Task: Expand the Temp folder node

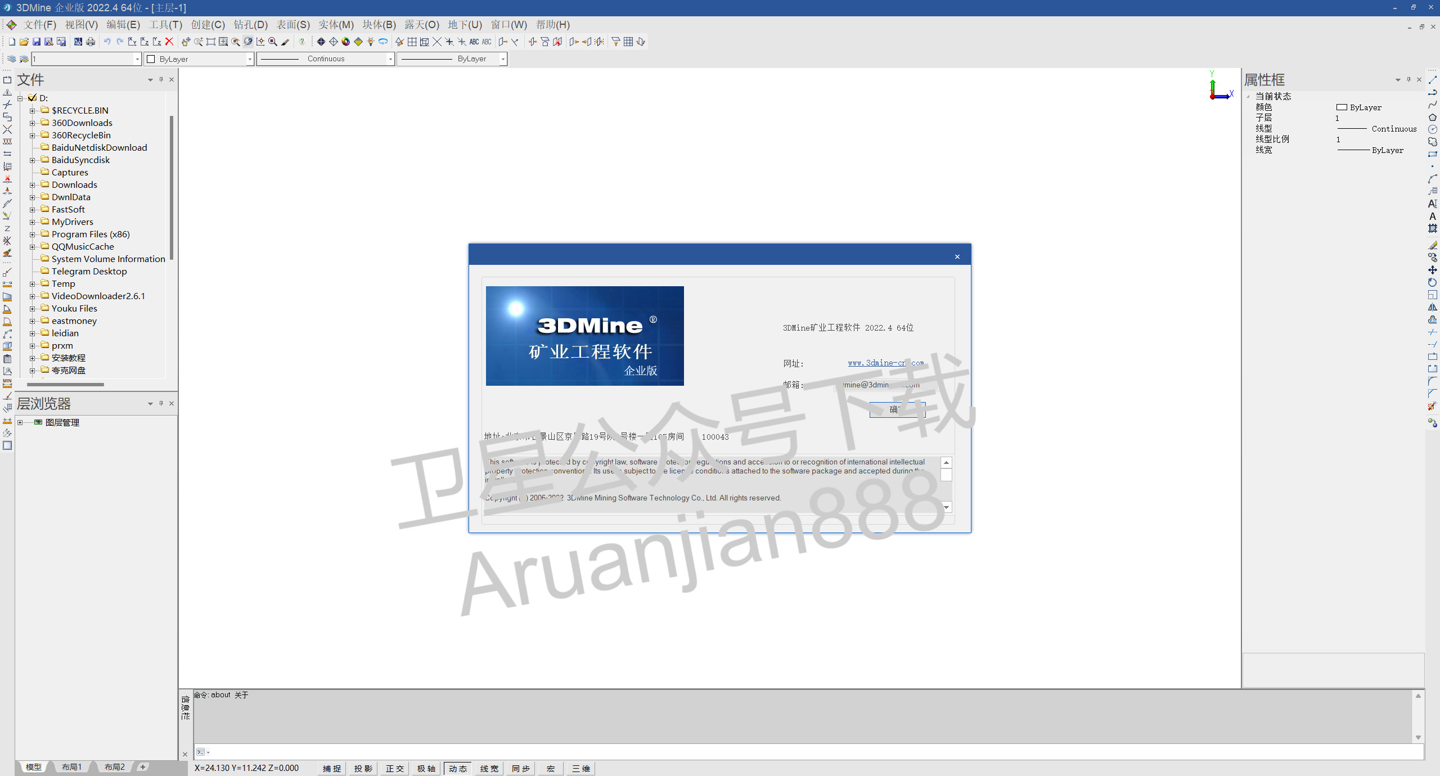Action: point(33,284)
